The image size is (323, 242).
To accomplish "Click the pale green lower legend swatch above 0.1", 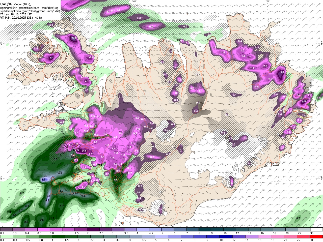I will pos(6,236).
